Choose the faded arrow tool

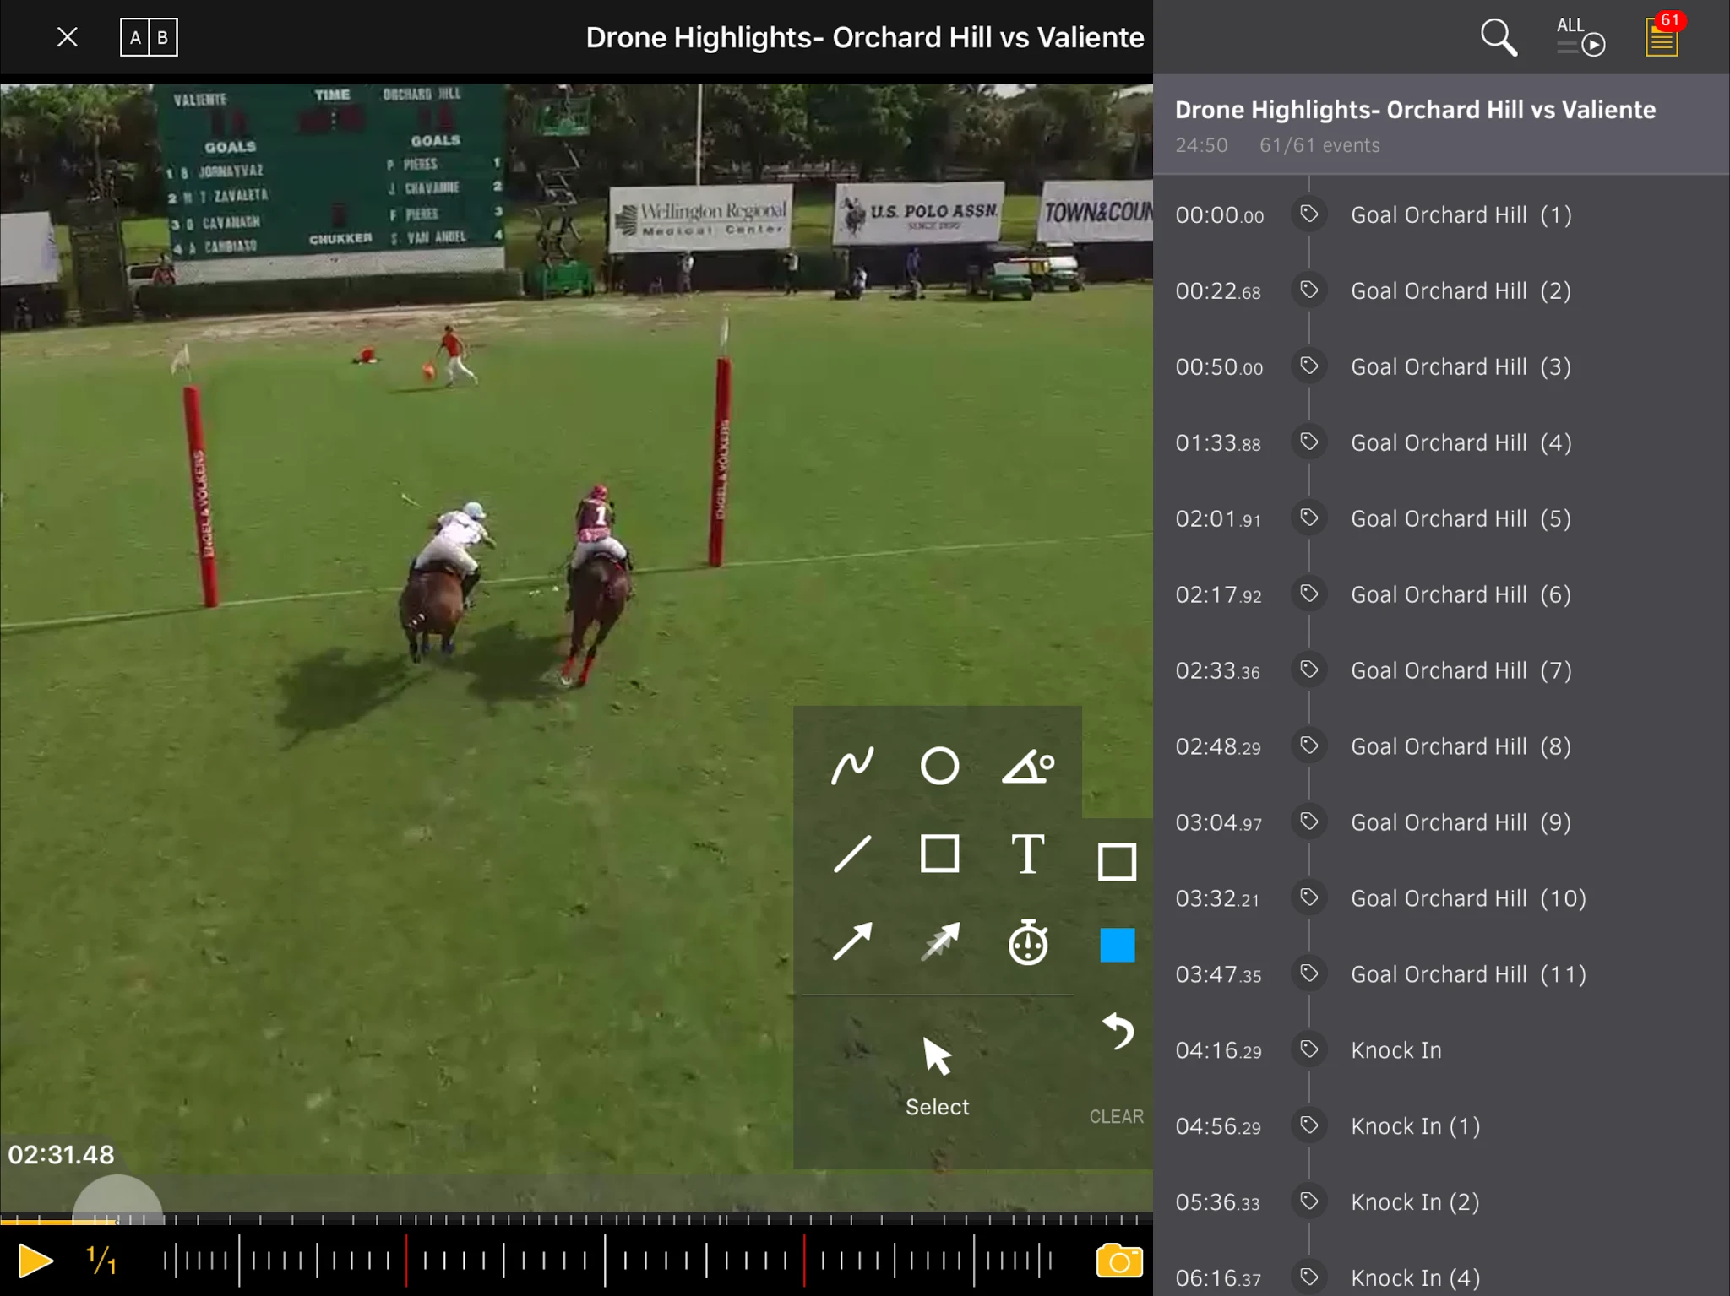click(939, 941)
